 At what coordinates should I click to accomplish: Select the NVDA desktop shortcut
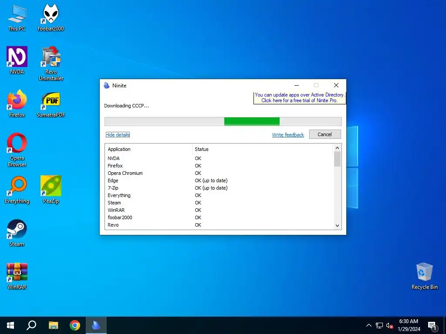click(x=17, y=60)
